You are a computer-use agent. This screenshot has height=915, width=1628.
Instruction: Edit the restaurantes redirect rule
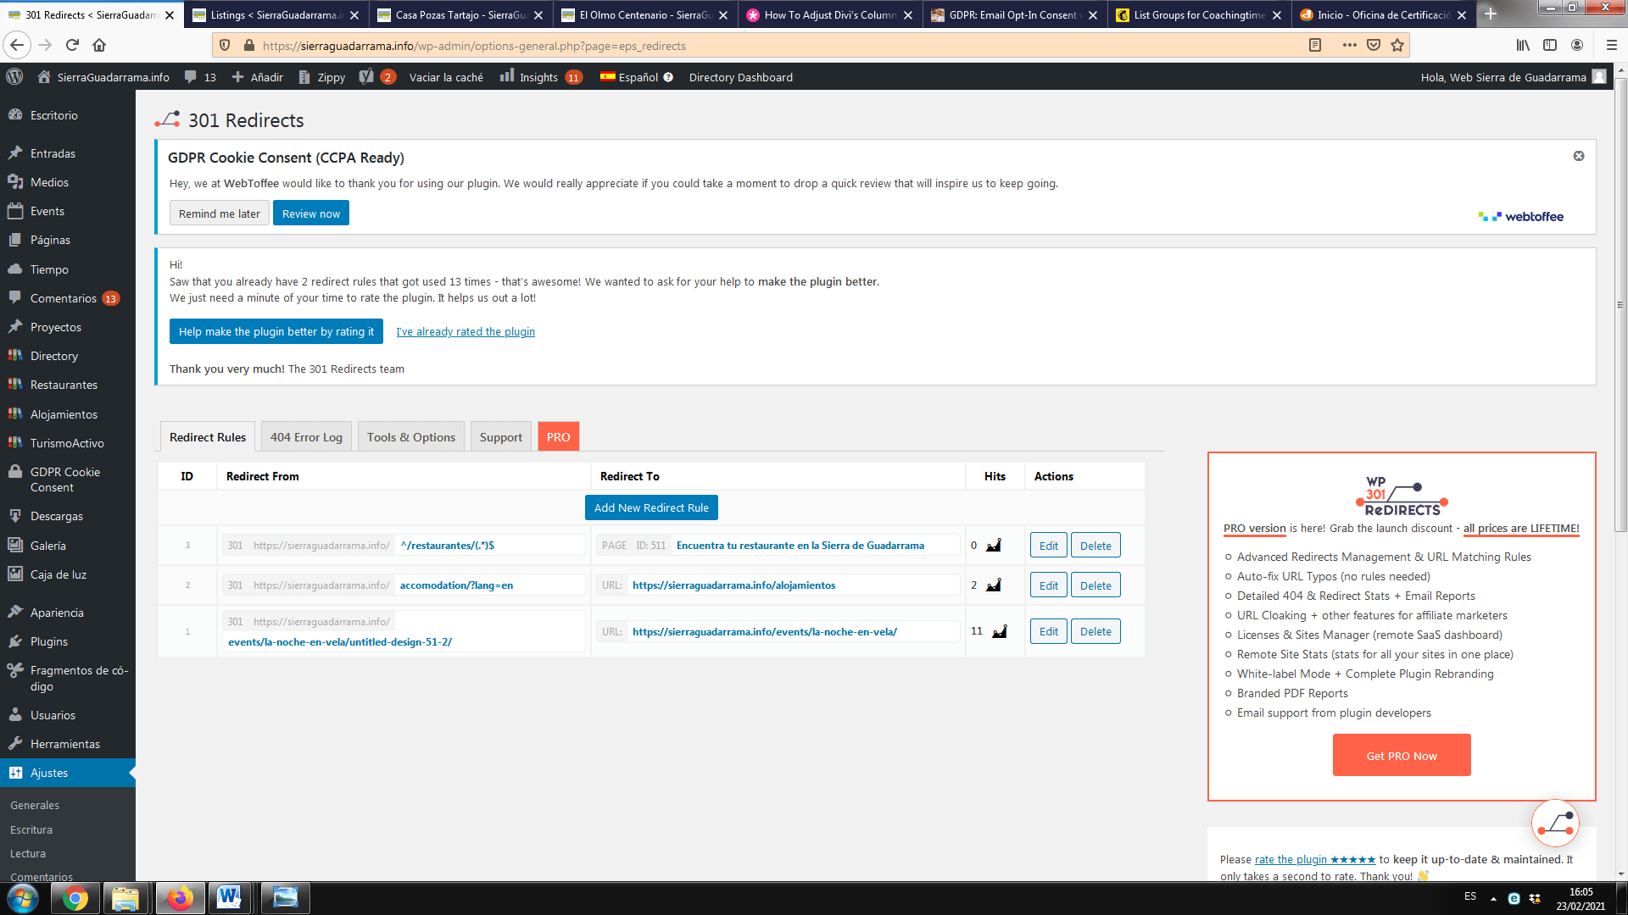point(1049,546)
